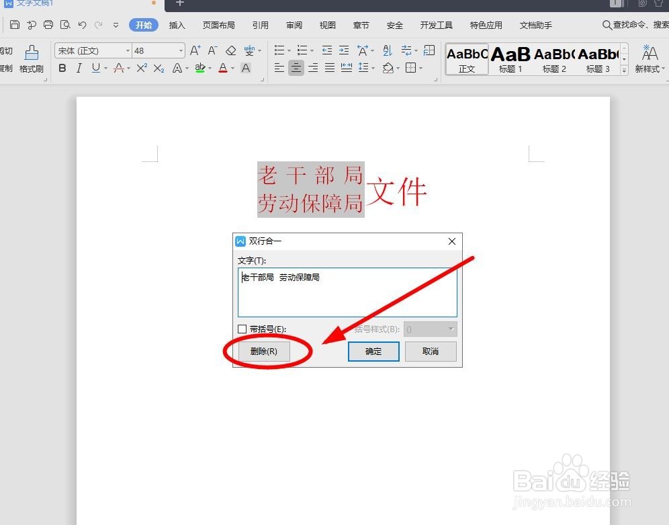Switch to the 插入 ribbon tab

point(176,25)
